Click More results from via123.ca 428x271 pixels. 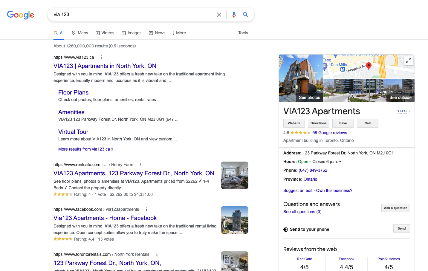coord(86,149)
